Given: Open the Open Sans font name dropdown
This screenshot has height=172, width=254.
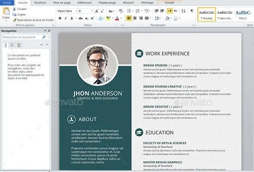Looking at the screenshot, I should pos(77,11).
